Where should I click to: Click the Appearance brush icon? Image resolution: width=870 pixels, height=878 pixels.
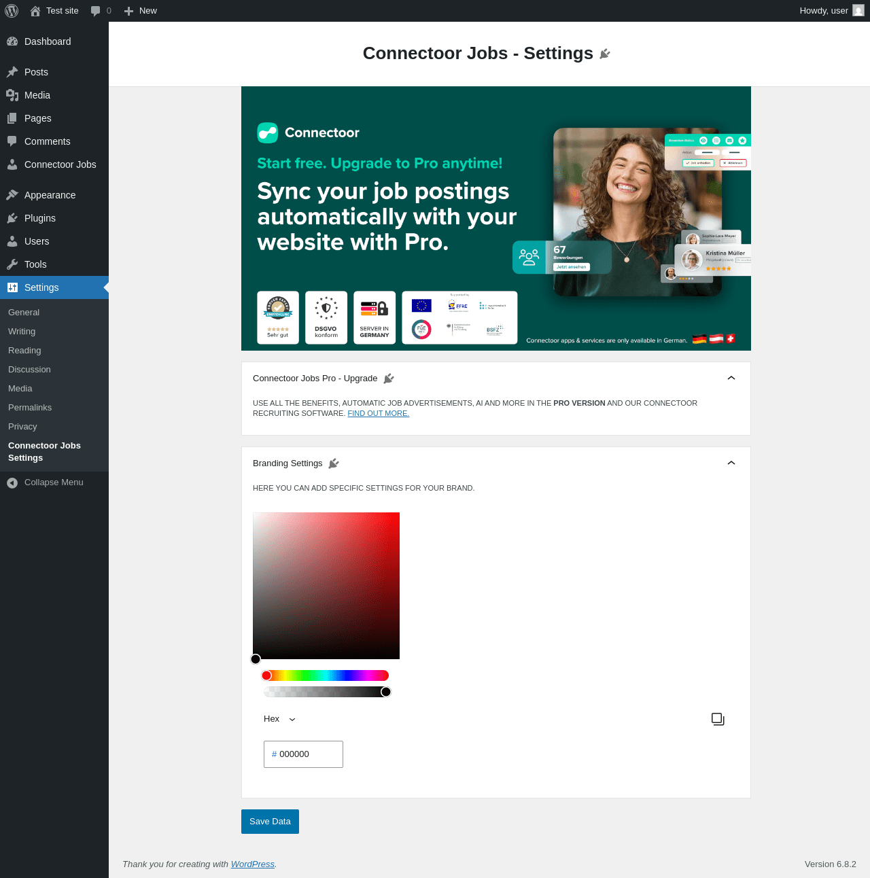12,195
